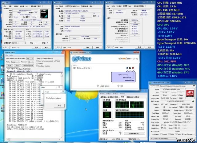Screen dimensions: 197x143
Task: Click Take a Snapshot in Hyper PI
Action: [28, 66]
